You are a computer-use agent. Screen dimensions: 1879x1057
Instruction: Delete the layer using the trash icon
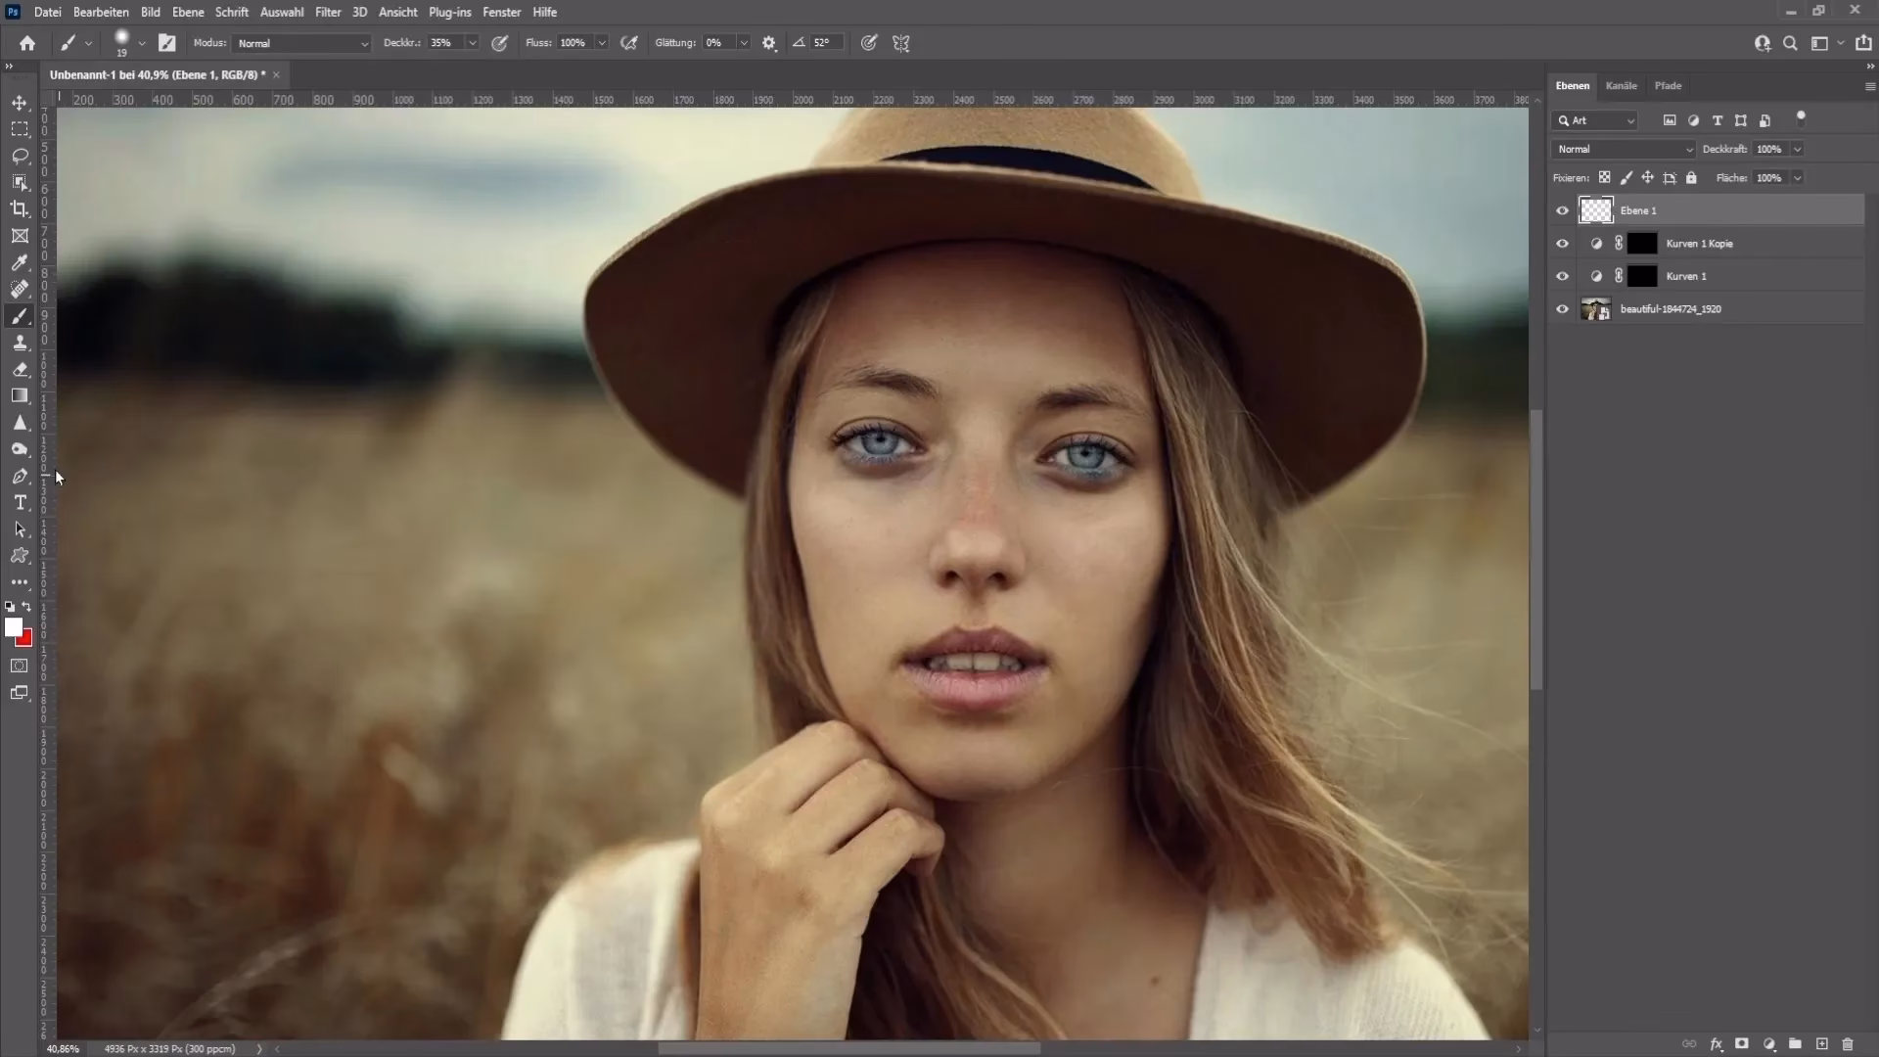(x=1848, y=1043)
